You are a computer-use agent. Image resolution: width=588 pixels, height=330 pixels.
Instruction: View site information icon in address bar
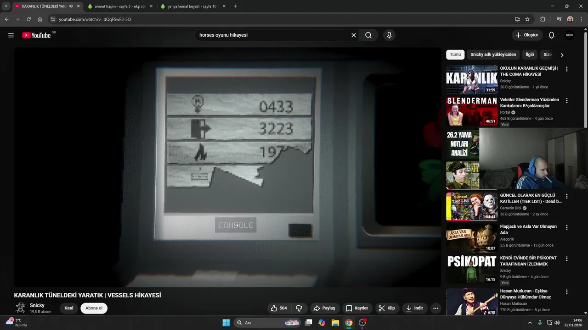pos(53,19)
